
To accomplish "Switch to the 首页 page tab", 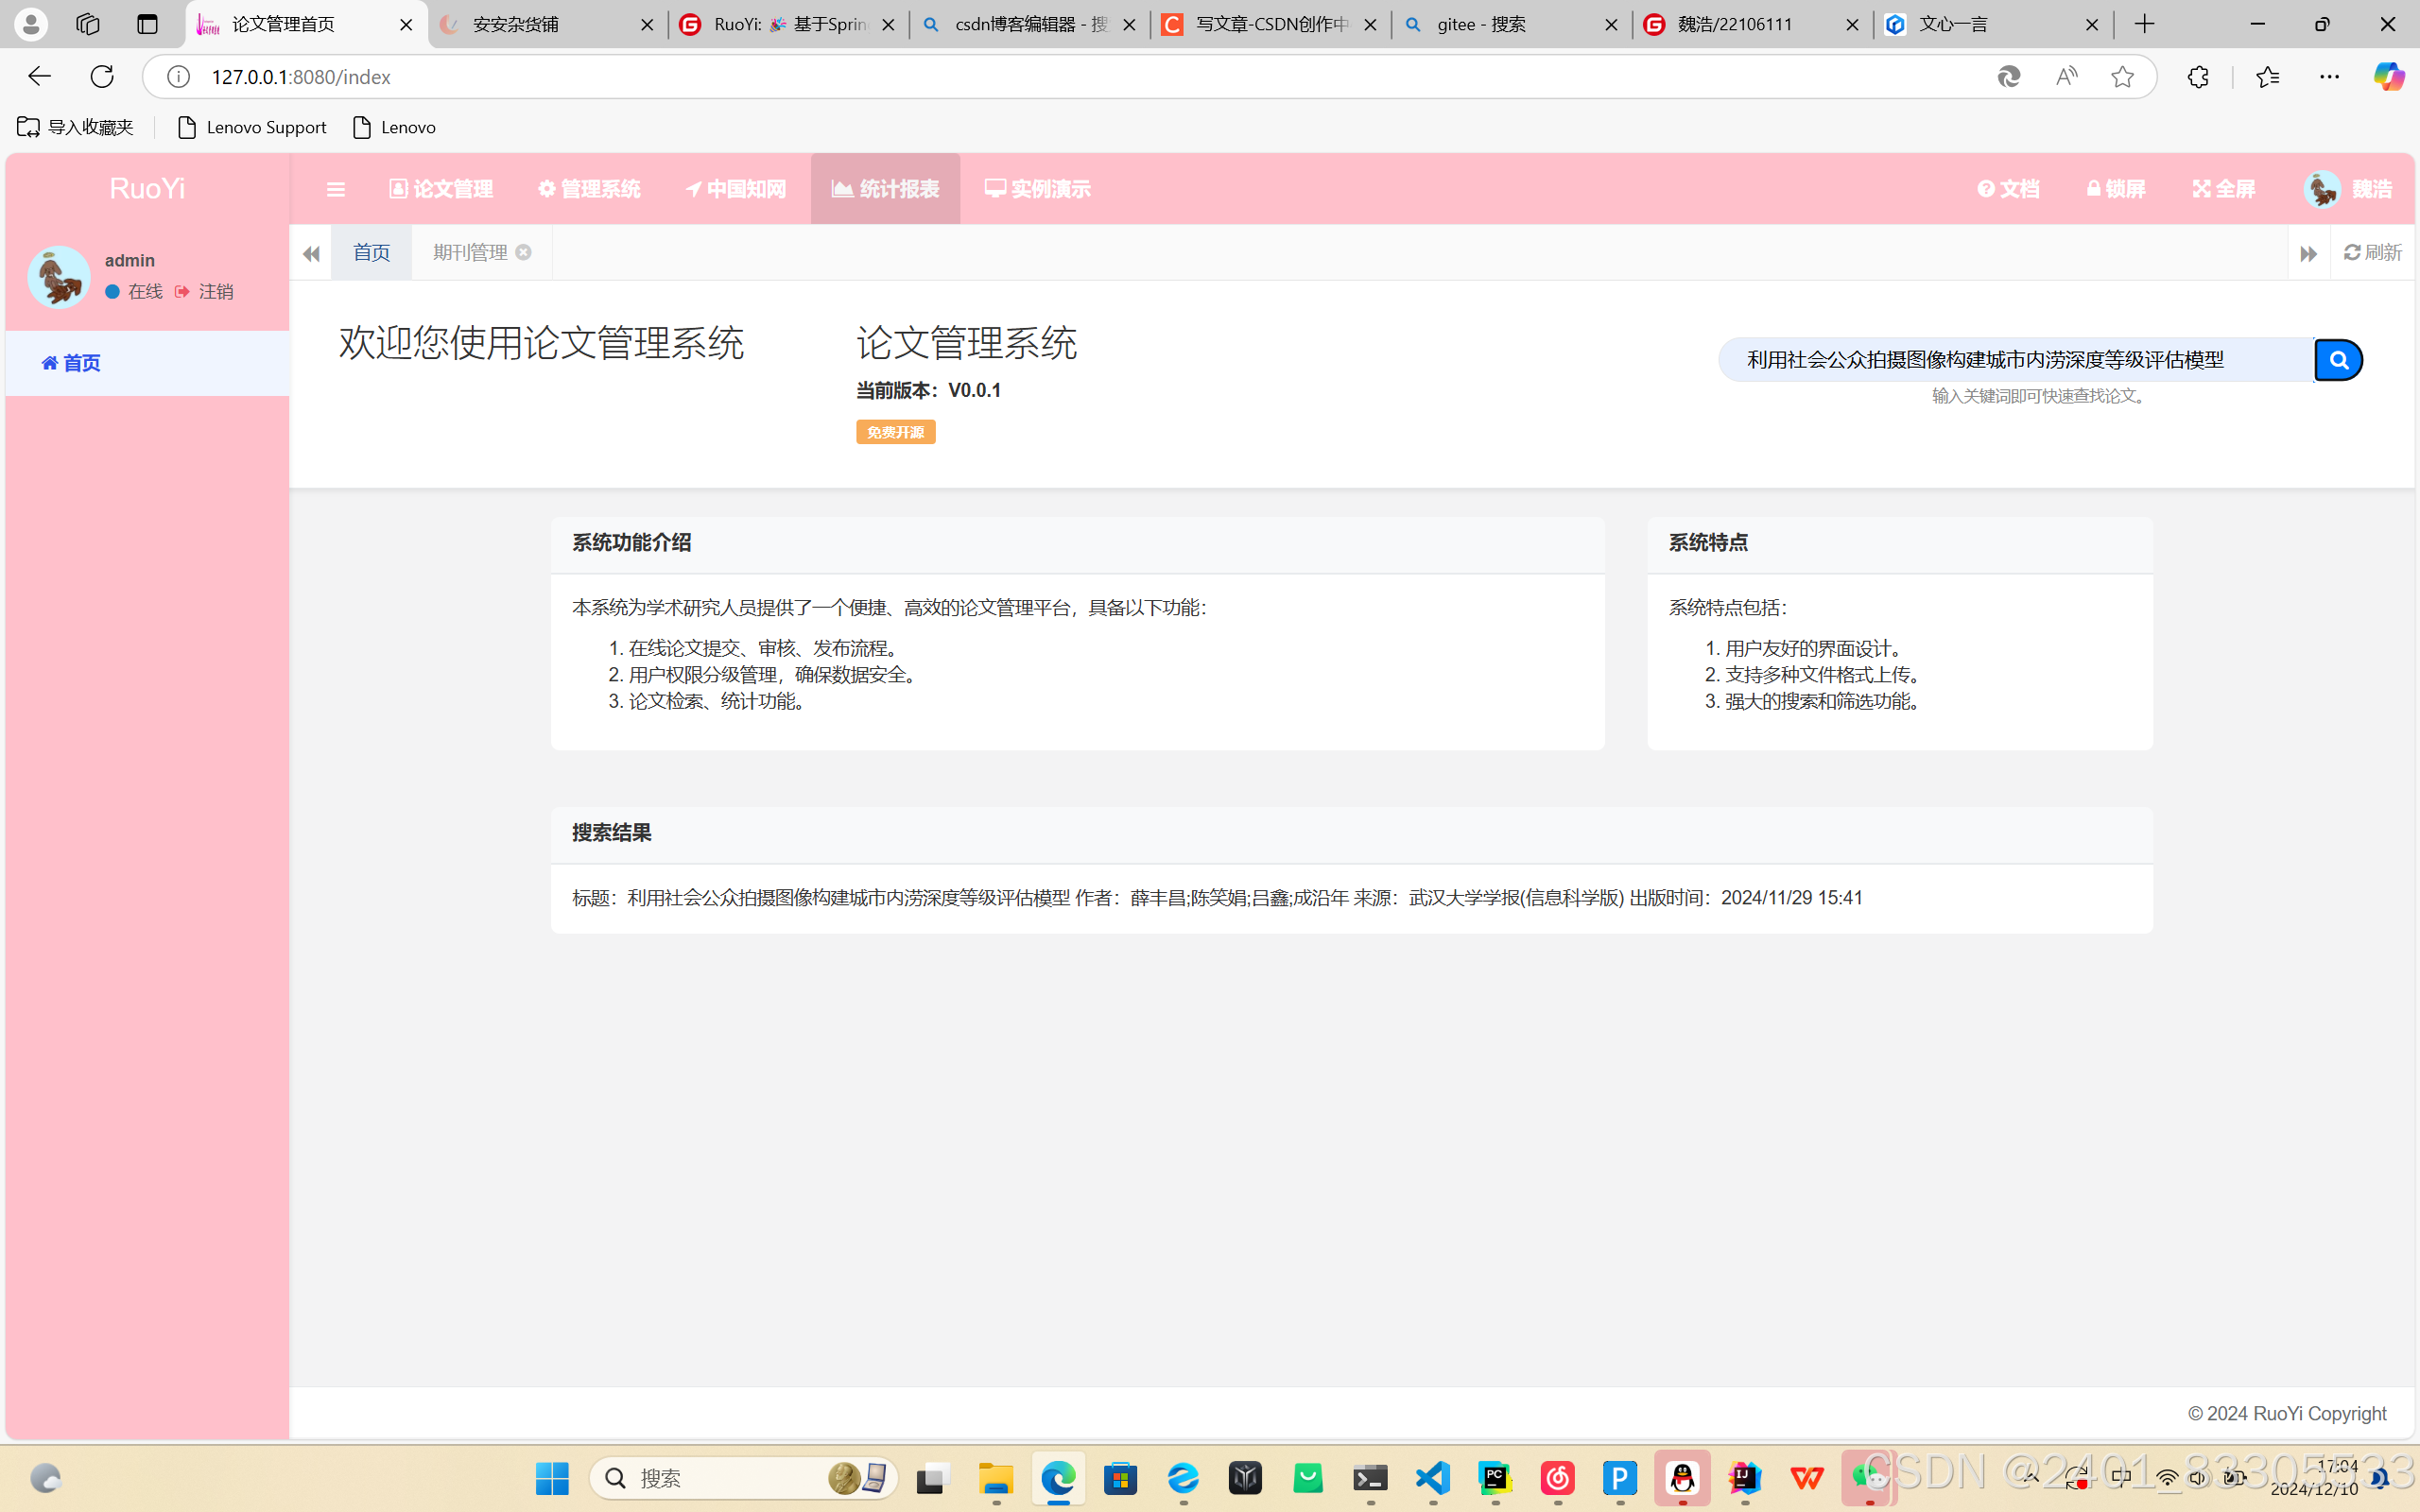I will tap(371, 253).
